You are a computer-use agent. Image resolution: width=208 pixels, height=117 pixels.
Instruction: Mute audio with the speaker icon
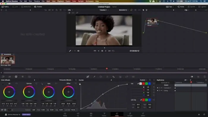78,51
